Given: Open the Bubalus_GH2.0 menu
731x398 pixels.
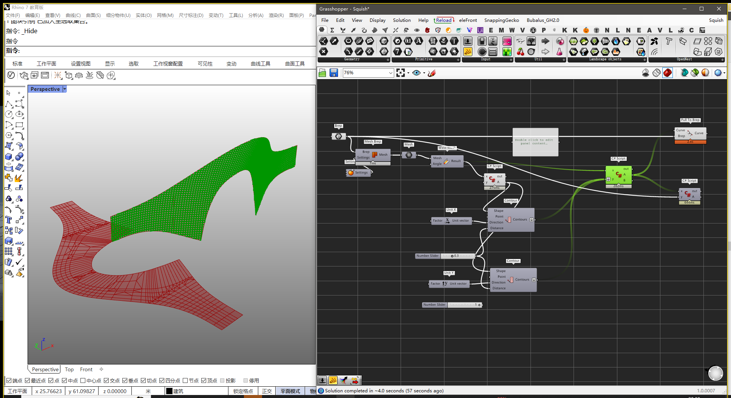Looking at the screenshot, I should pyautogui.click(x=543, y=20).
